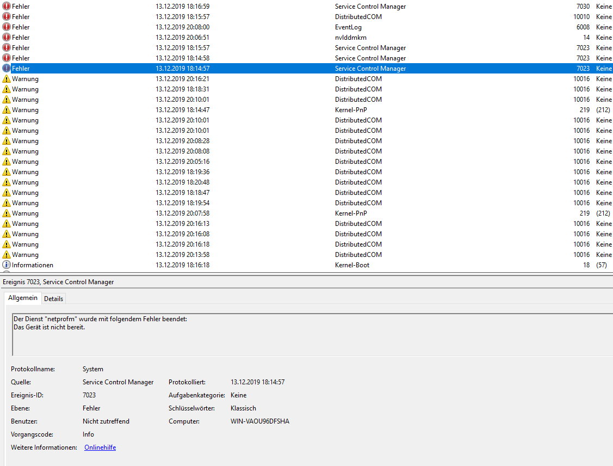Click the event ID '14' cell
This screenshot has height=466, width=613.
(586, 37)
